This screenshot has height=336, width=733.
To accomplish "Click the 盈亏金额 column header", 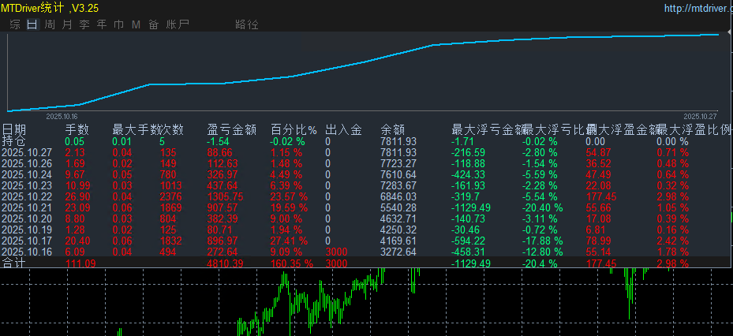I will (x=231, y=129).
